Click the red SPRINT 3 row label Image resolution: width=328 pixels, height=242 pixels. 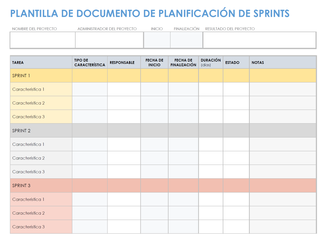point(21,186)
